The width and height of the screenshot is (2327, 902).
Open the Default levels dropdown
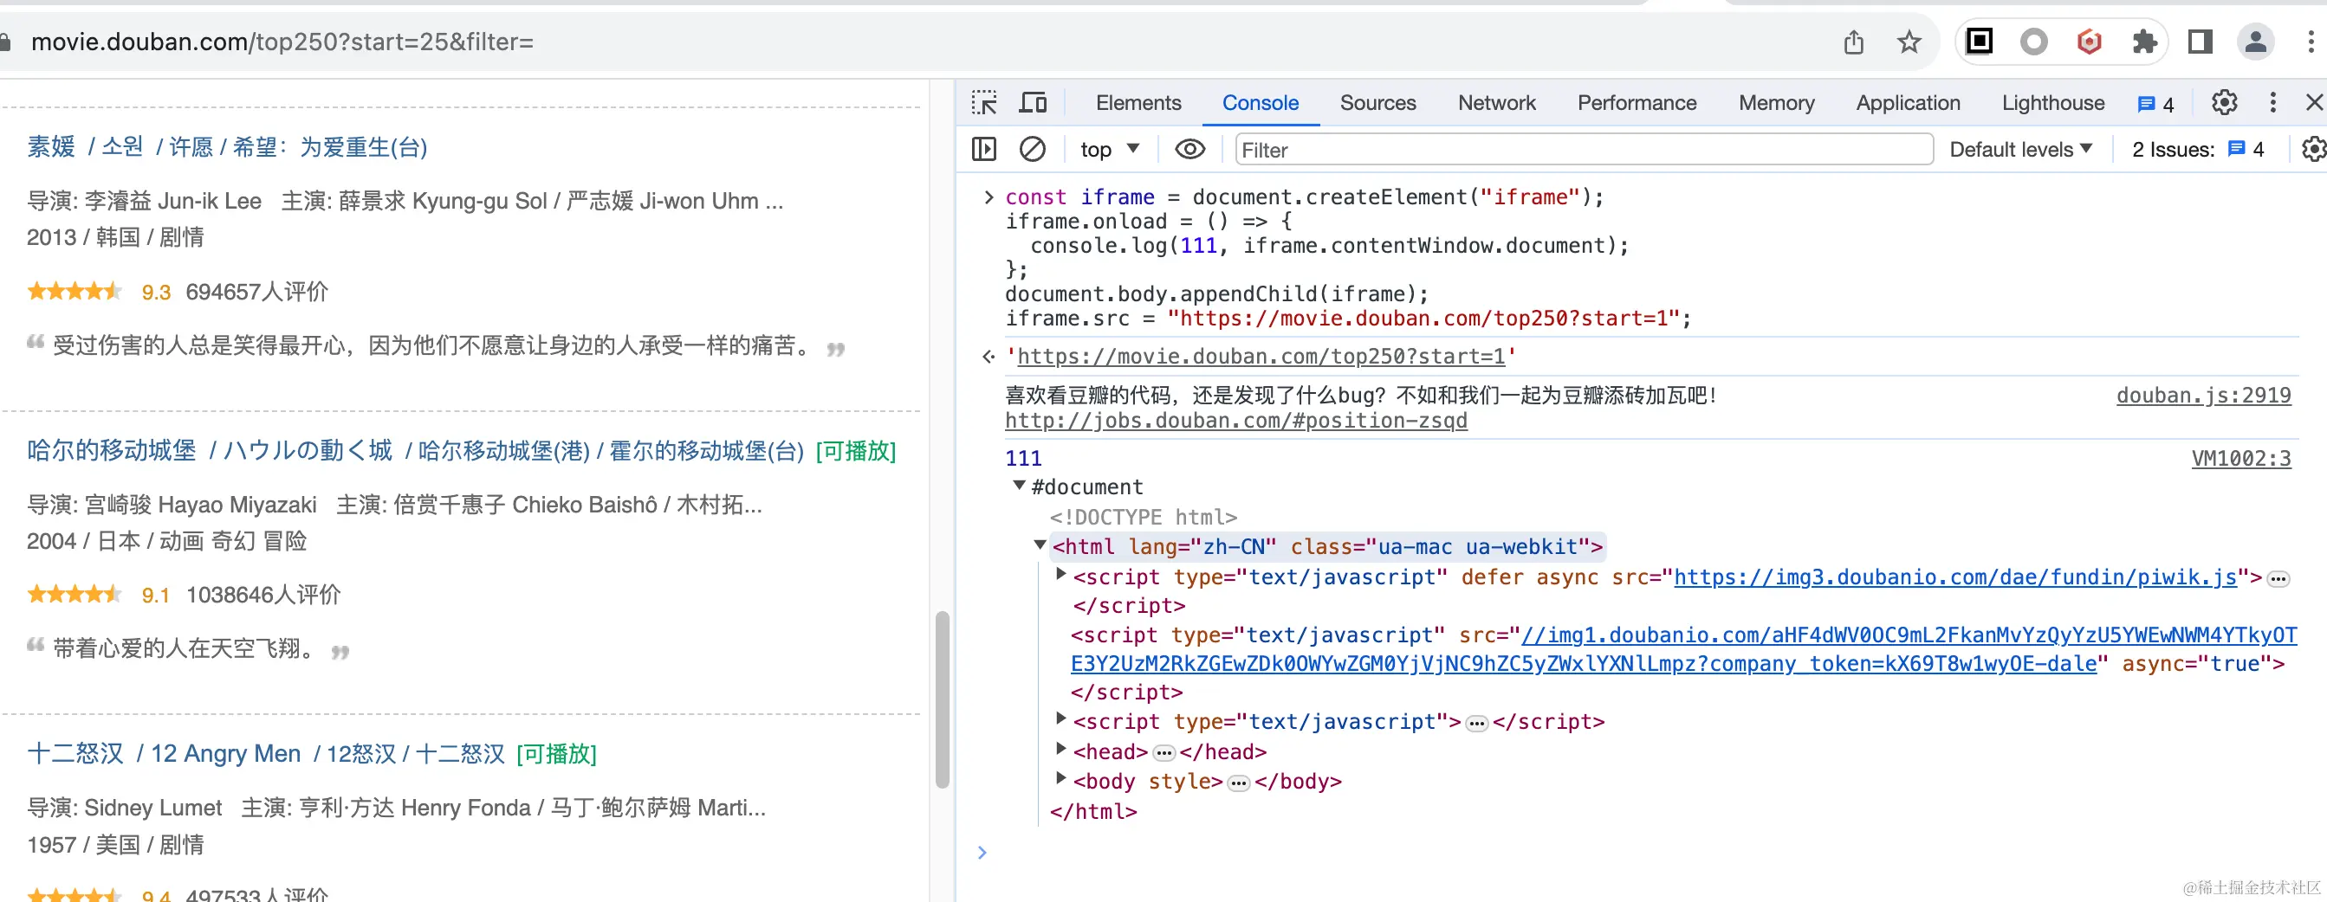tap(2021, 149)
